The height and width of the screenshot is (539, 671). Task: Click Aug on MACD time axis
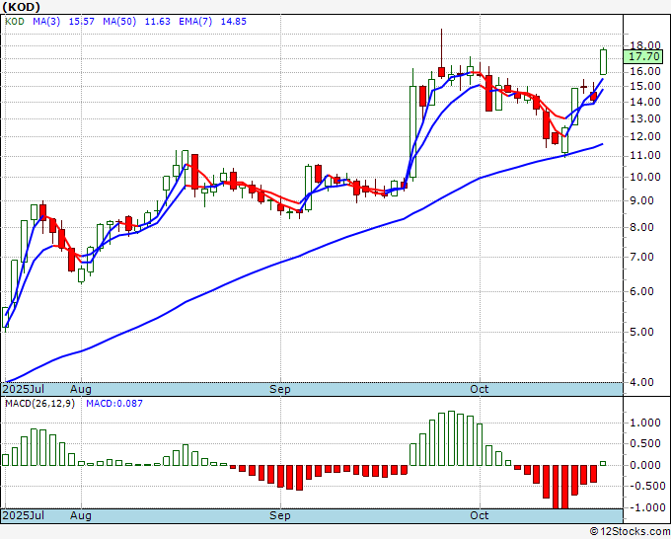81,515
